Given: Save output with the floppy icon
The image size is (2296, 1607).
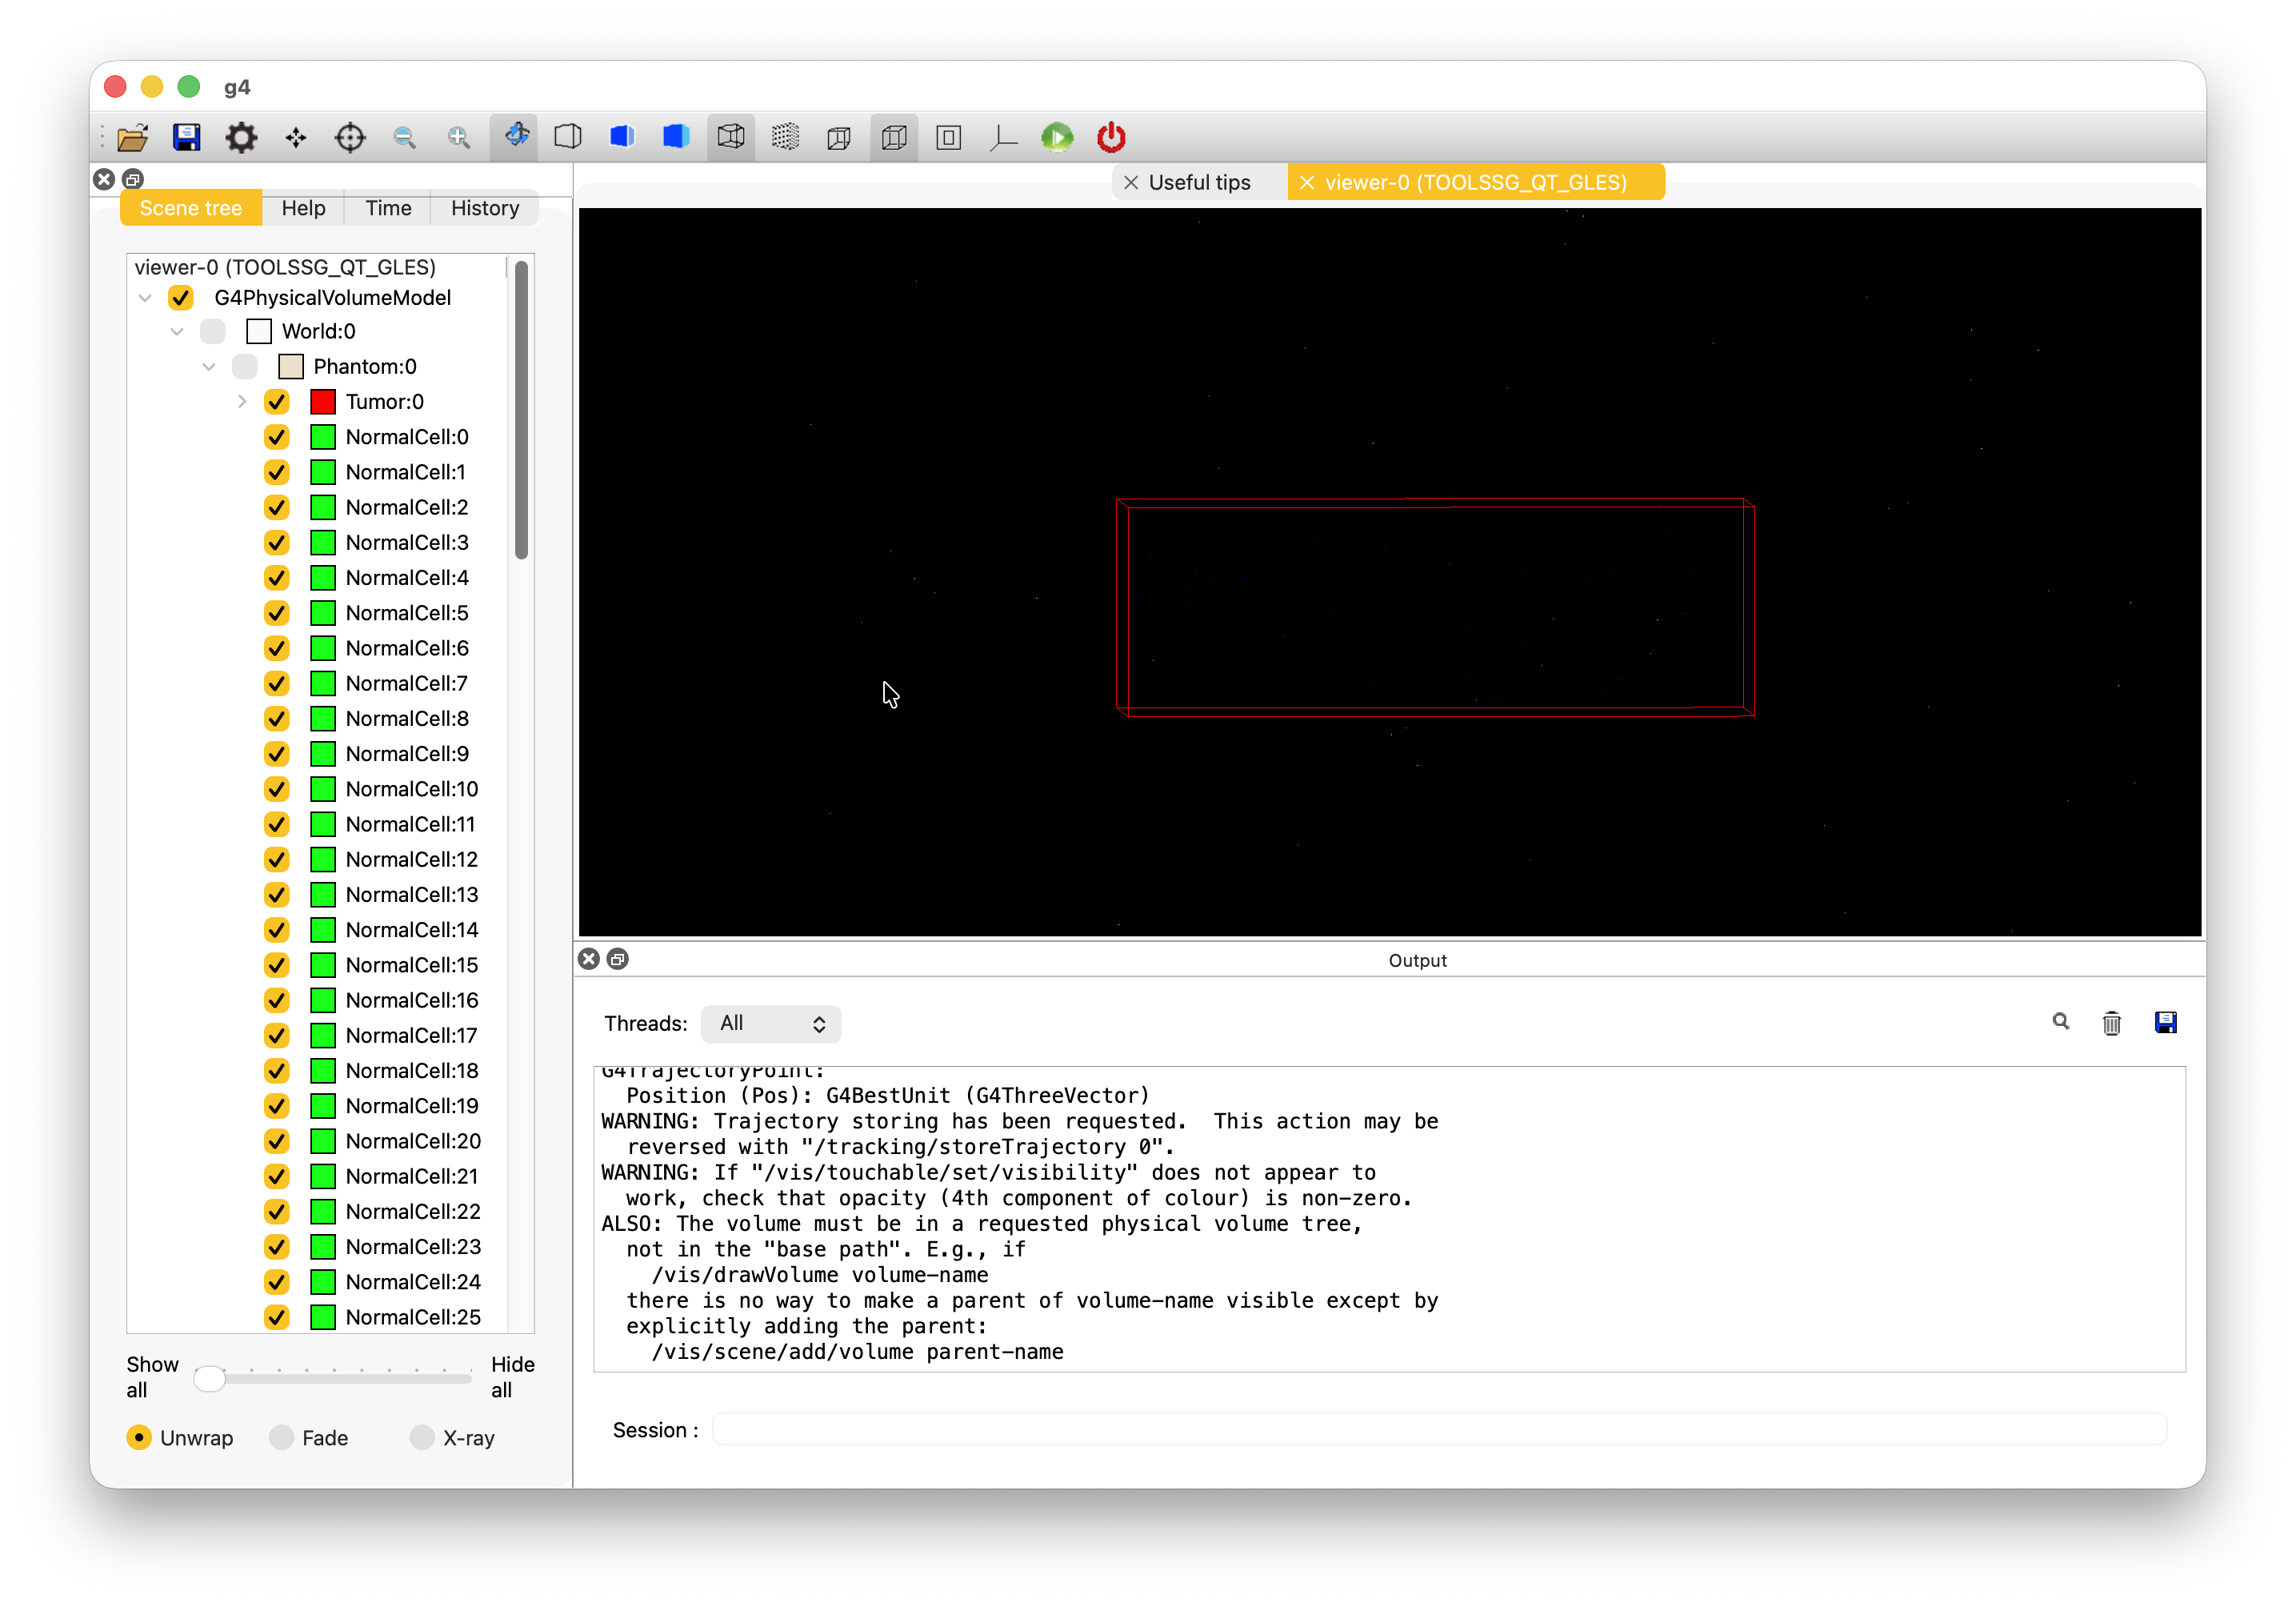Looking at the screenshot, I should click(2166, 1023).
